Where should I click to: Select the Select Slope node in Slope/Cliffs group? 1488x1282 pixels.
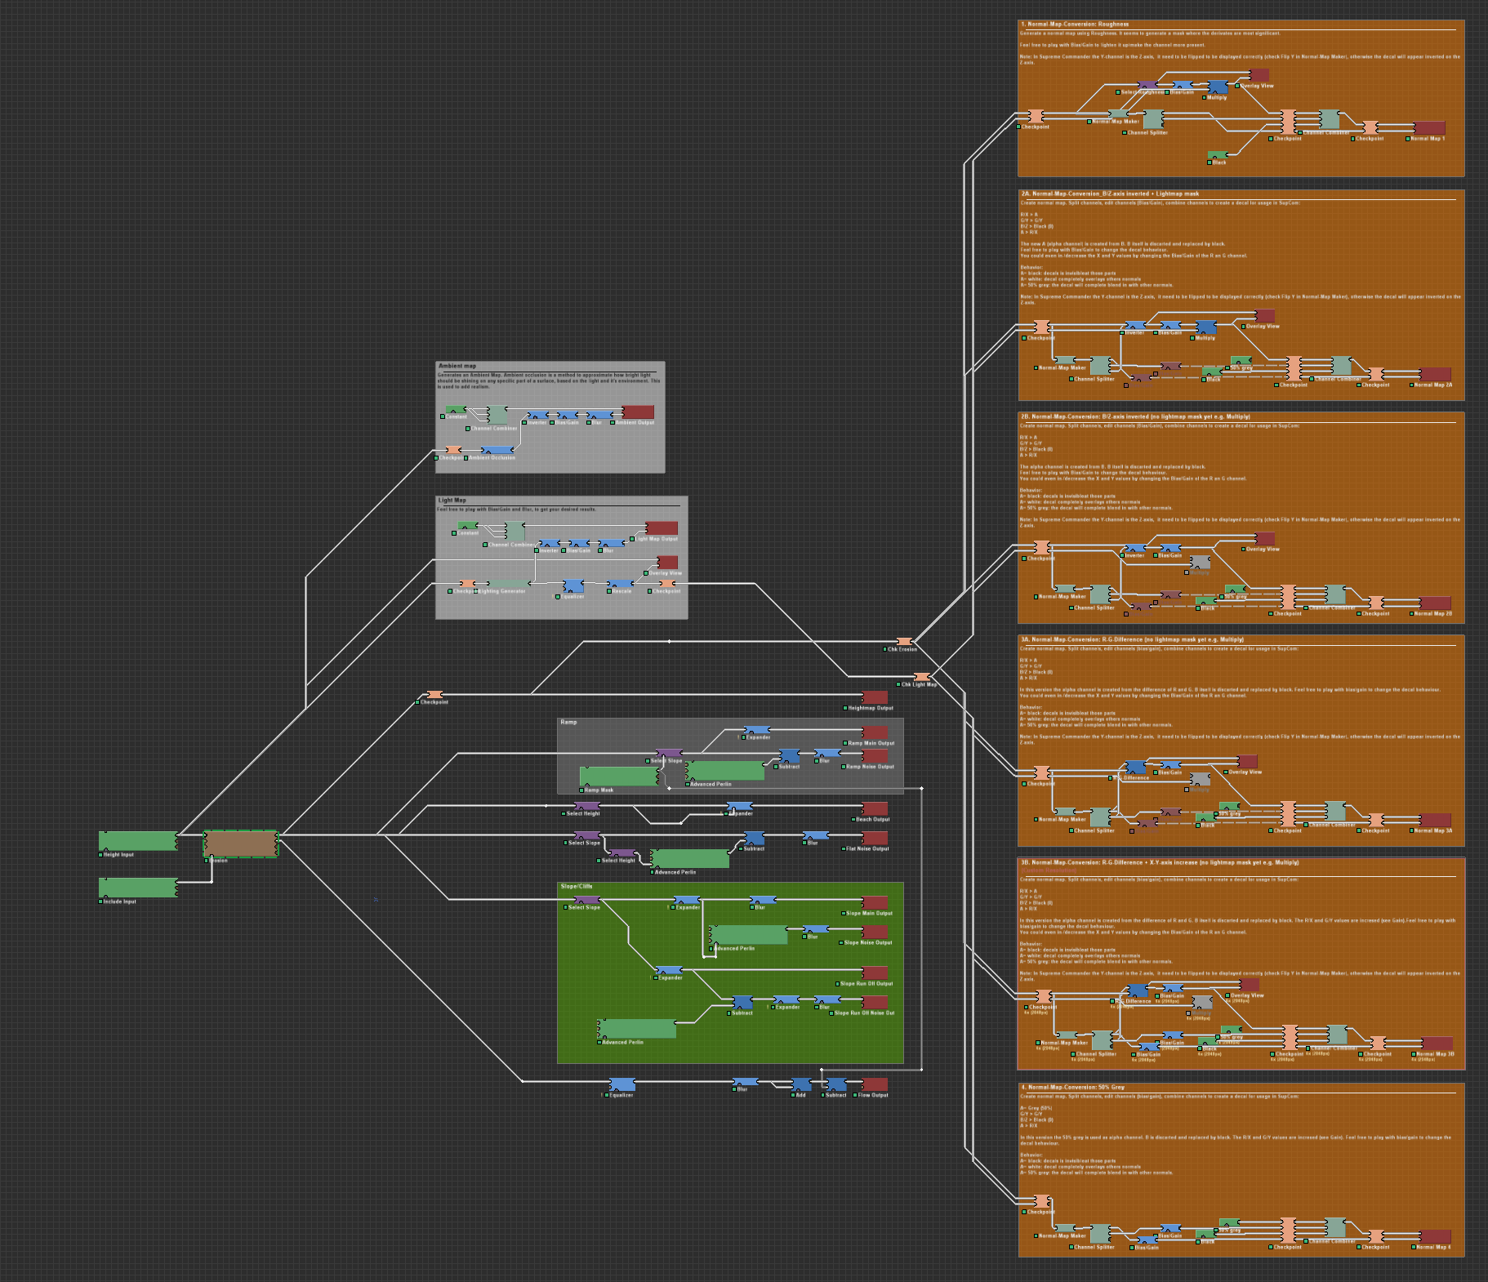click(x=586, y=900)
